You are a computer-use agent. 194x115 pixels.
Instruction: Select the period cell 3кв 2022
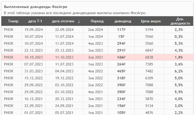(x=96, y=78)
